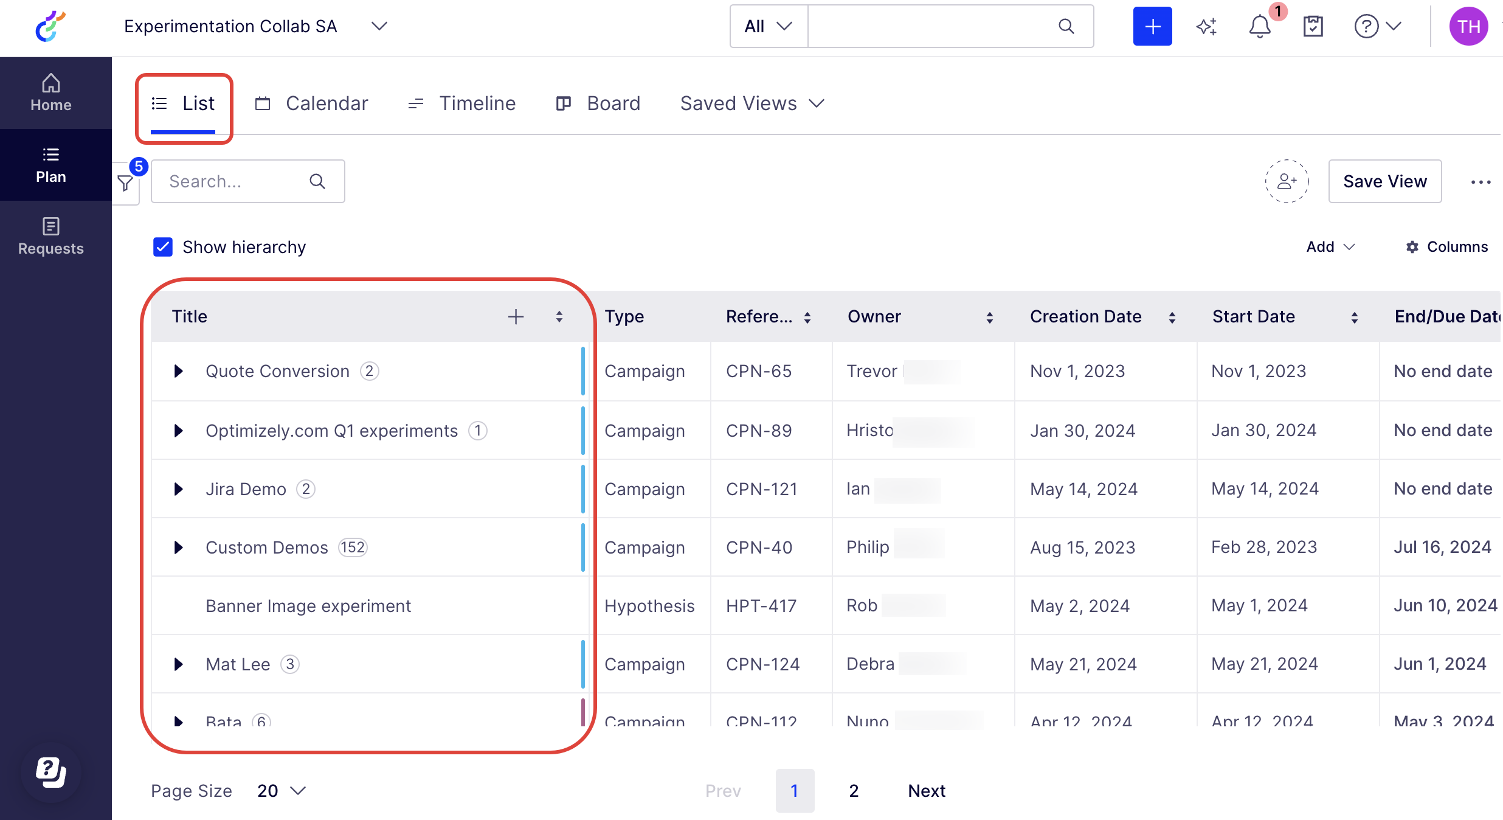
Task: Open the Page Size 20 dropdown
Action: tap(281, 791)
